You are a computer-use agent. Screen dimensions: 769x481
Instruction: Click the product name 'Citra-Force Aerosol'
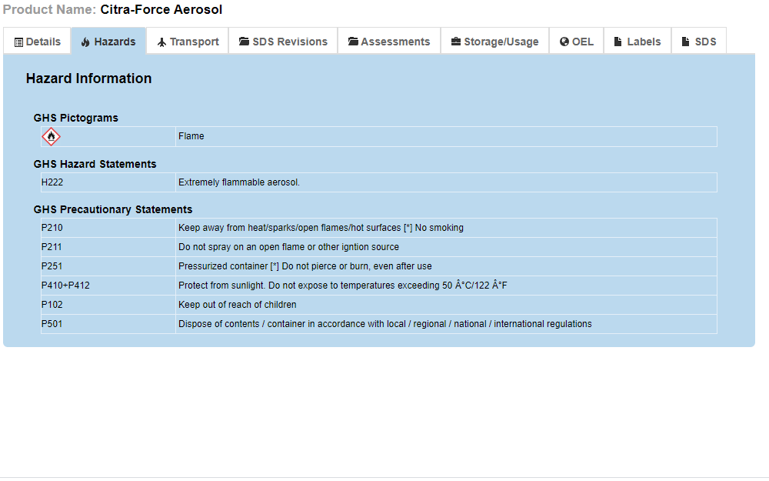pyautogui.click(x=161, y=9)
